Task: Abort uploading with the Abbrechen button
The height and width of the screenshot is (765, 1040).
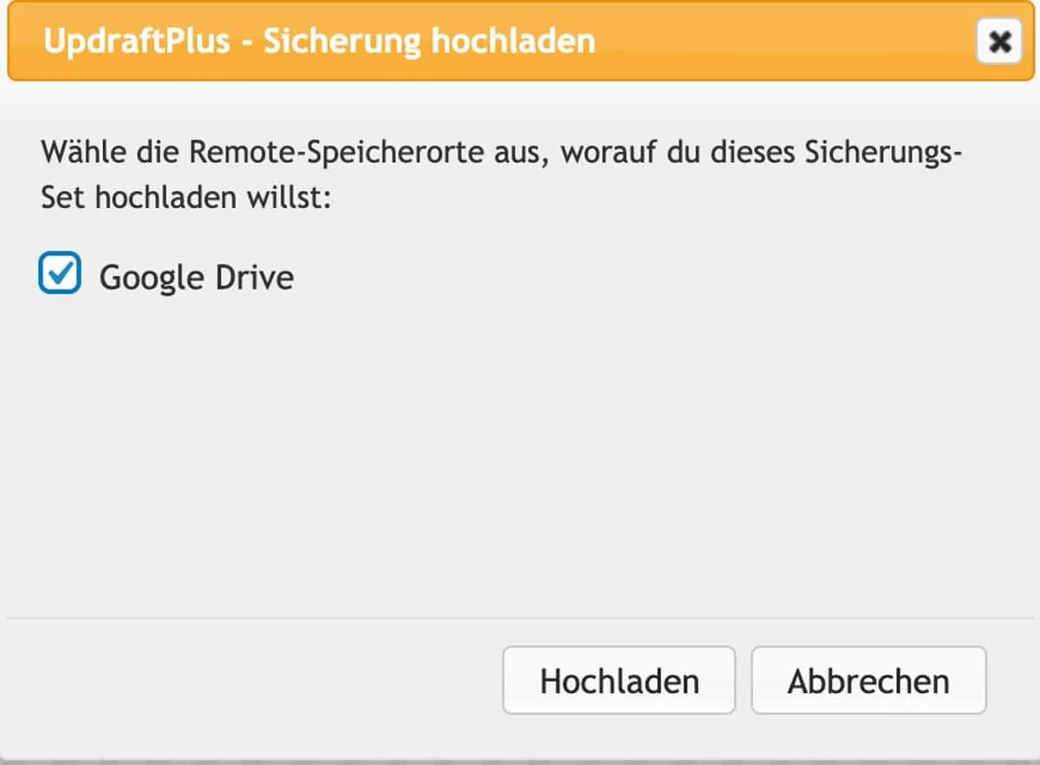Action: (868, 681)
